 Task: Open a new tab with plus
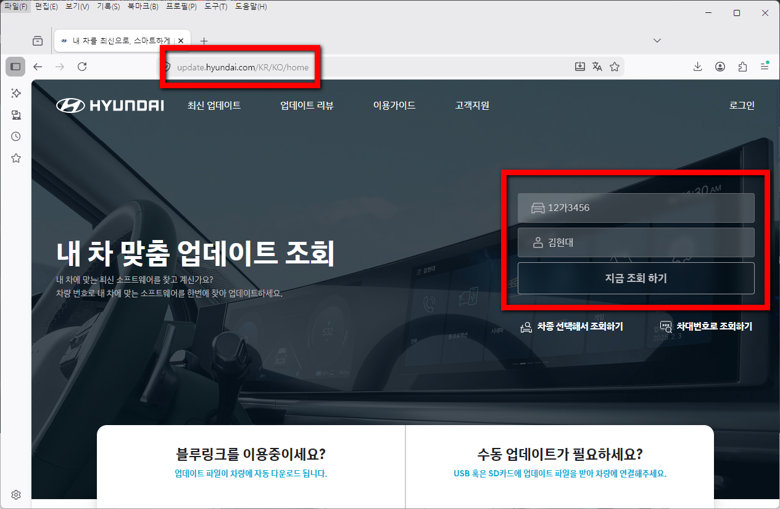tap(204, 41)
